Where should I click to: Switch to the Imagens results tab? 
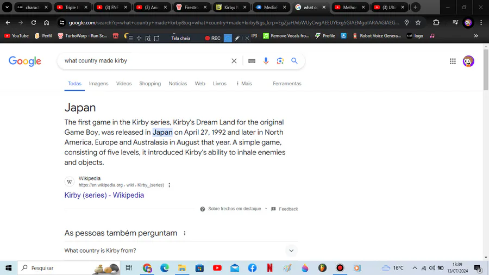(x=98, y=84)
